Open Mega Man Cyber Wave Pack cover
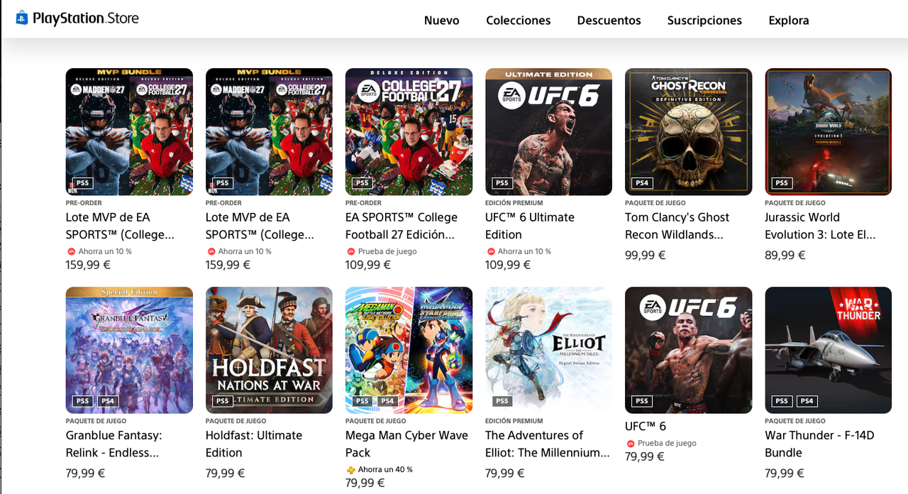This screenshot has width=908, height=494. pos(409,350)
